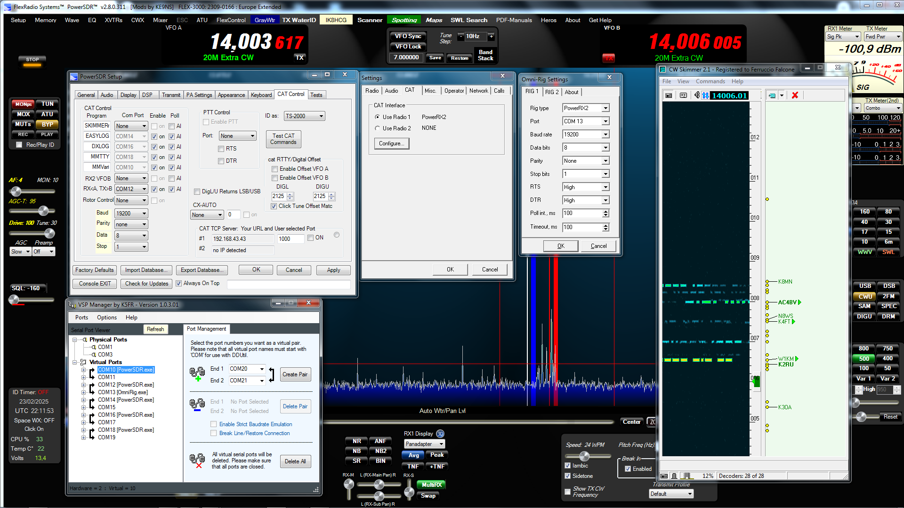Open the AGC Slow dropdown
Screen dimensions: 904x508
pos(20,252)
